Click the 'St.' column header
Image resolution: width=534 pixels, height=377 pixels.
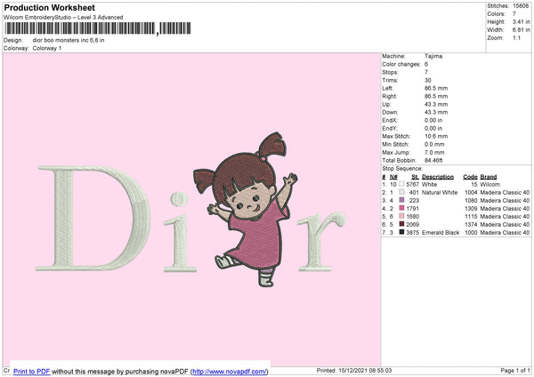click(415, 177)
